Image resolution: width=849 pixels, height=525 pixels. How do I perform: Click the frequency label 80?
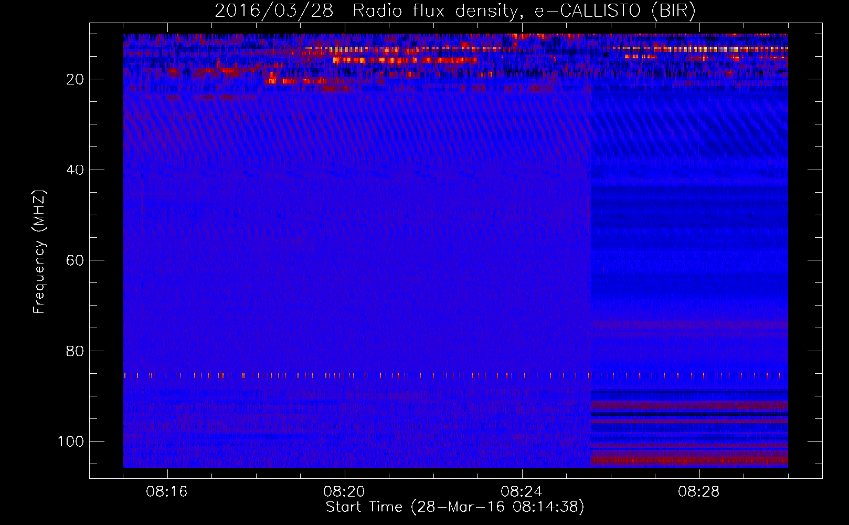[x=76, y=351]
